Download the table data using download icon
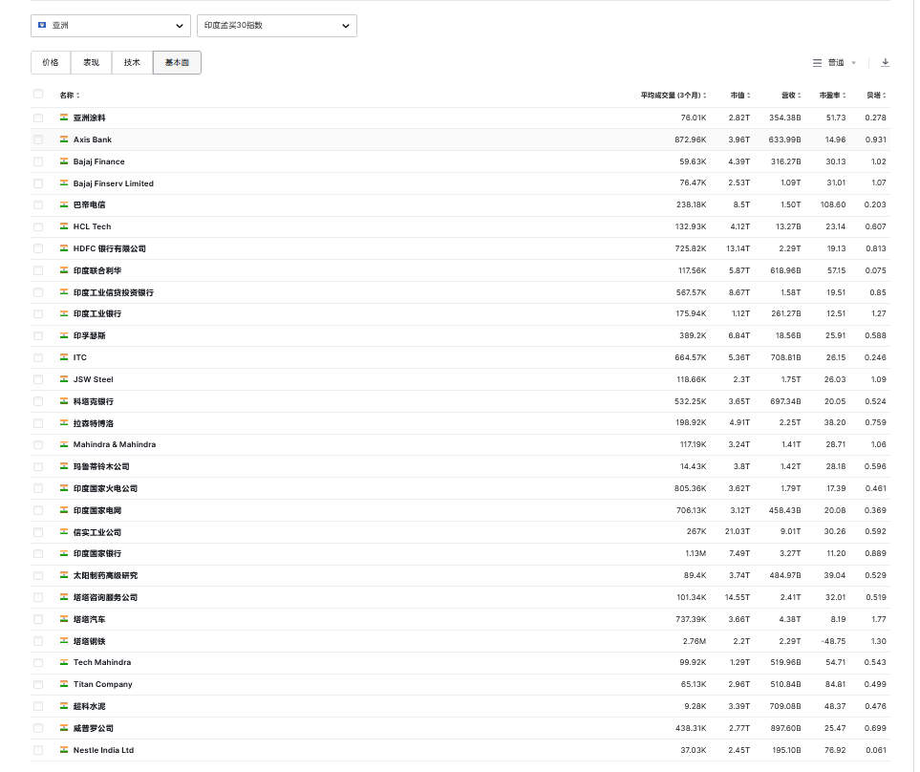 885,62
